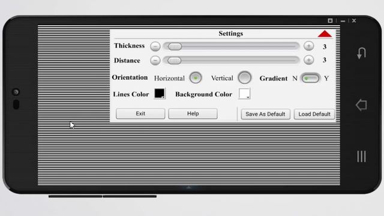Click Save As Default button
This screenshot has width=384, height=216.
(265, 114)
